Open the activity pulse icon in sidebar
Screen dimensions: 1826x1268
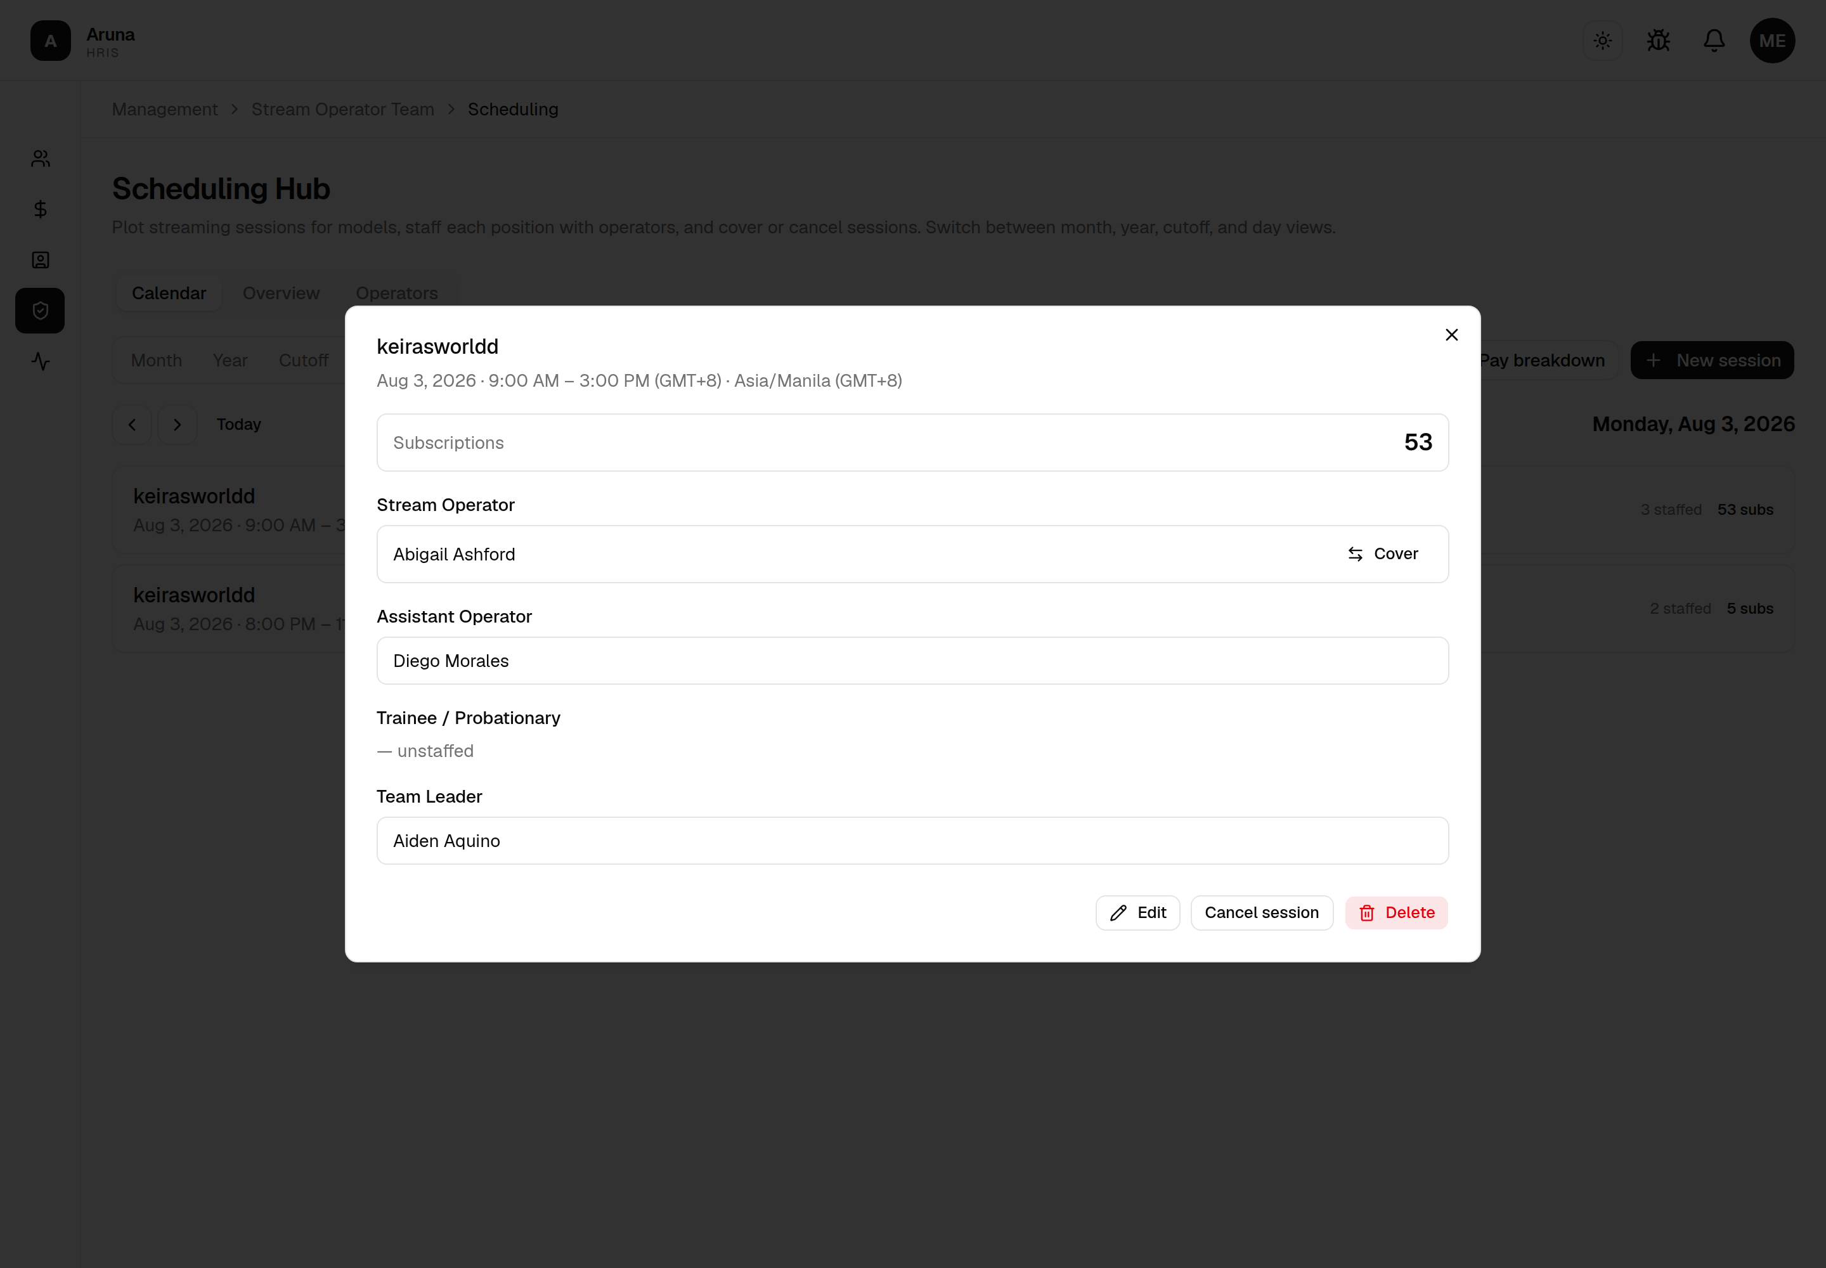point(41,361)
